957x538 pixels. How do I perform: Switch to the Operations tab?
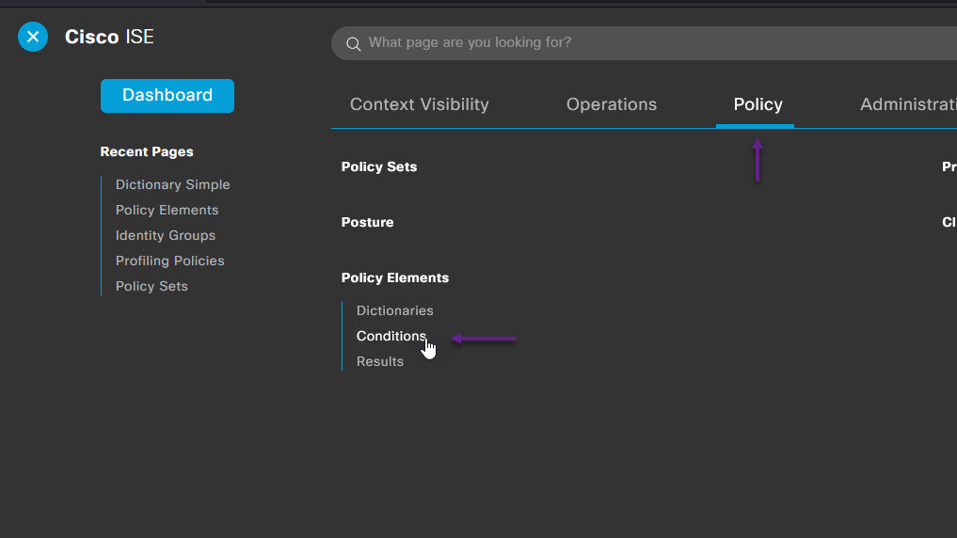pos(612,104)
